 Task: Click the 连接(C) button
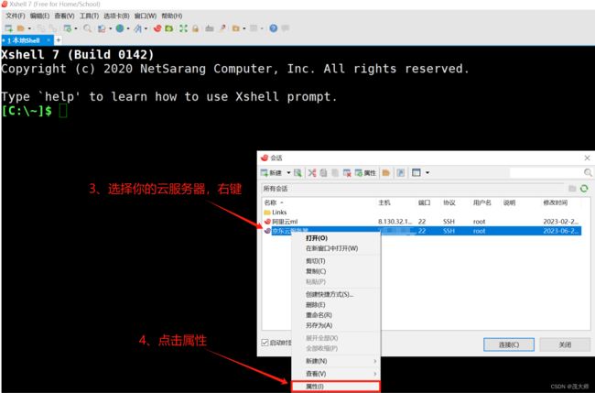point(509,344)
